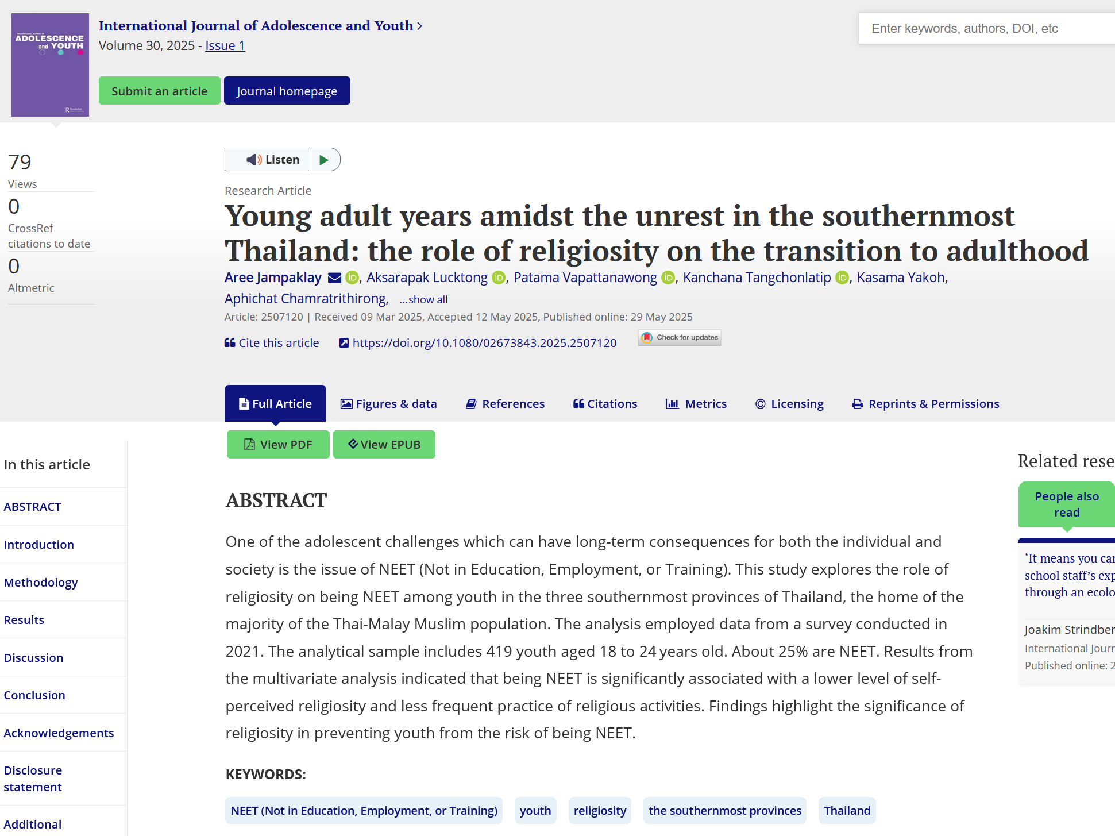Click the View PDF button

pos(278,445)
